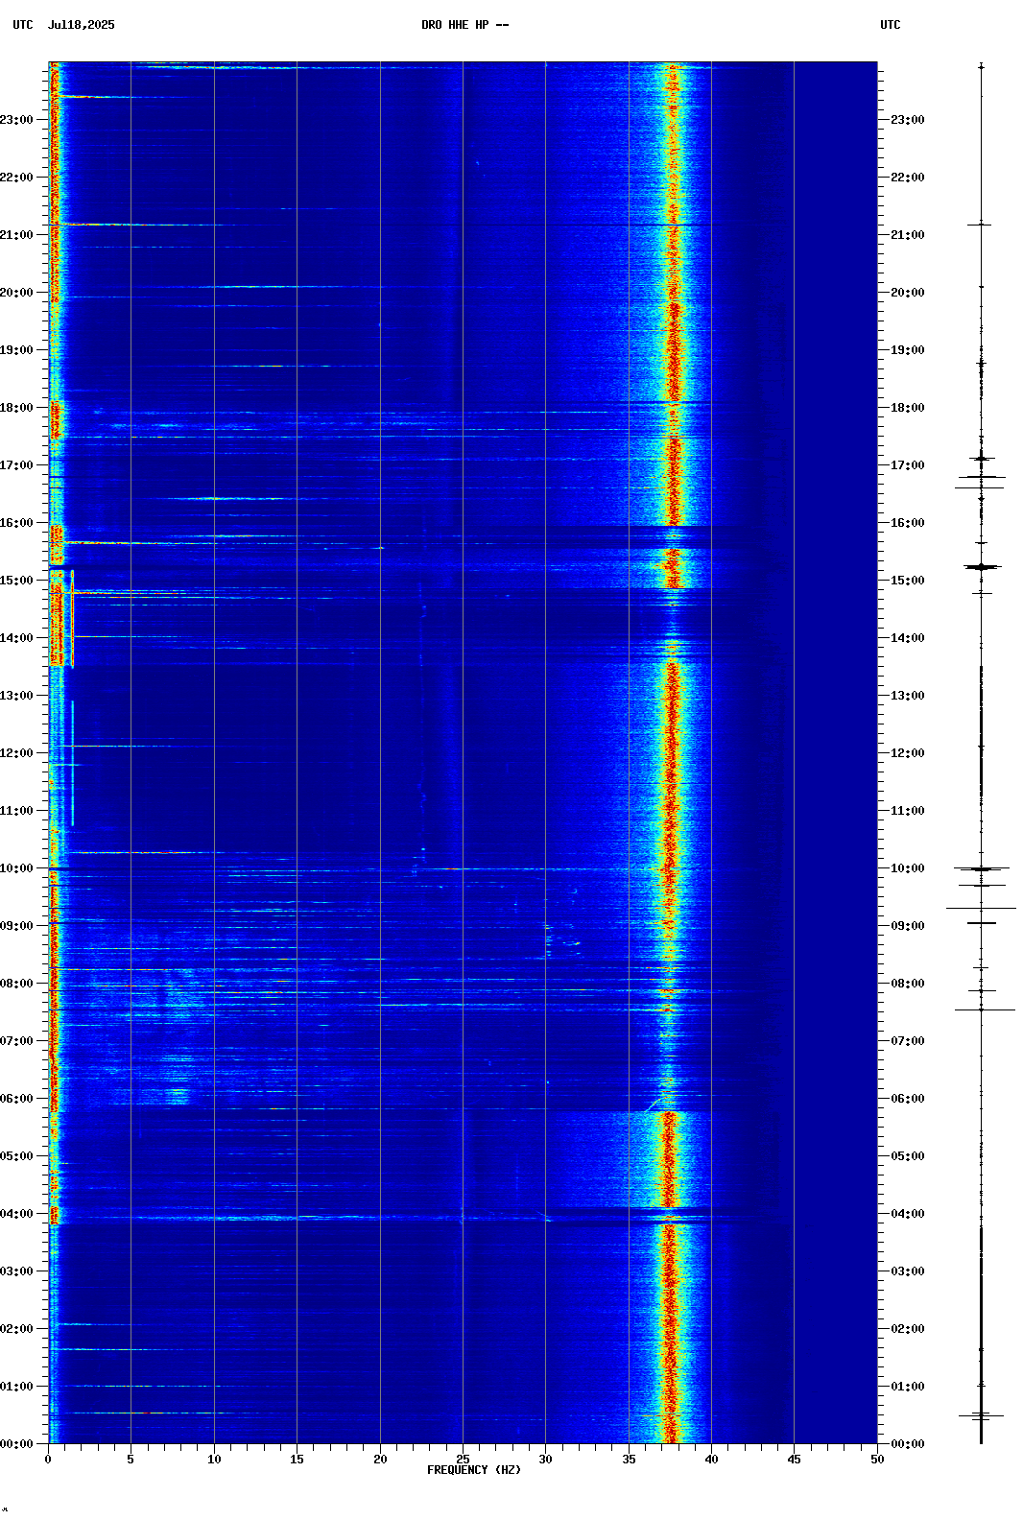The height and width of the screenshot is (1520, 1023).
Task: Select the 50 Hz frequency tick label
Action: coord(877,1460)
